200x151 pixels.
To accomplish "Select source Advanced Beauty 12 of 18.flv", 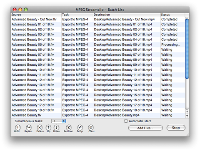I will [x=33, y=80].
